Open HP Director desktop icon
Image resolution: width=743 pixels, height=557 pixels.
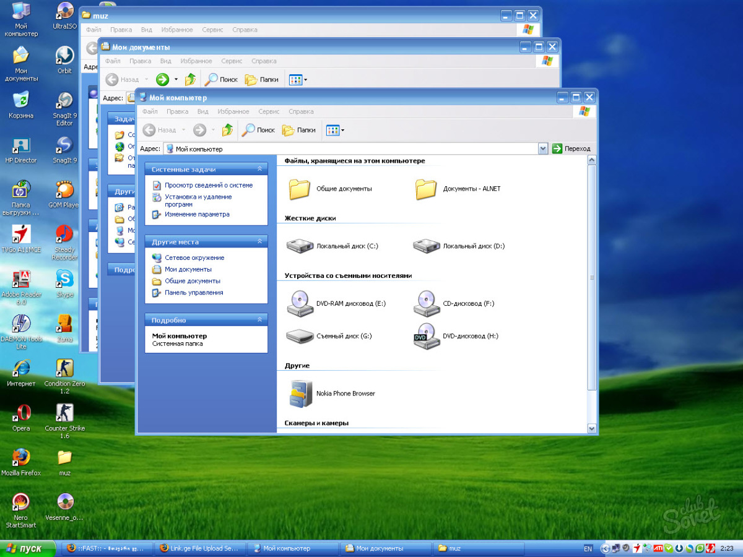tap(21, 149)
